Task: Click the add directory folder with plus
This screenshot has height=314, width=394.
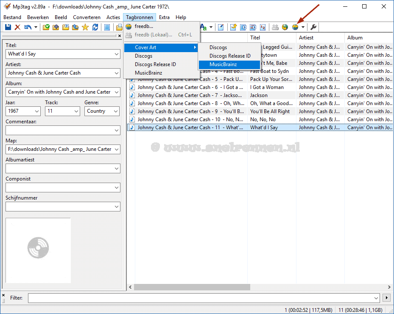Action: click(x=56, y=27)
